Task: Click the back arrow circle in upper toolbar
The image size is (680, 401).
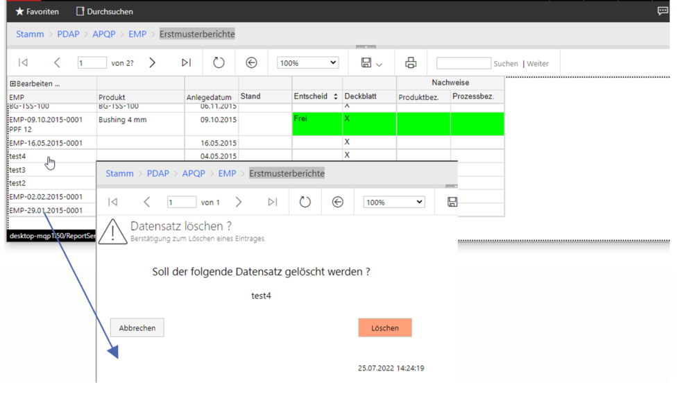Action: tap(252, 63)
